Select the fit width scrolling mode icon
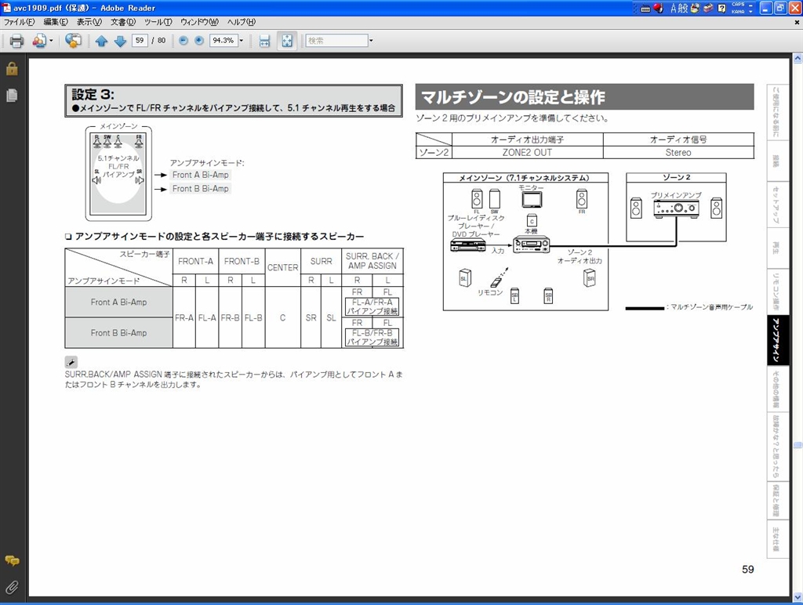803x605 pixels. click(x=264, y=41)
